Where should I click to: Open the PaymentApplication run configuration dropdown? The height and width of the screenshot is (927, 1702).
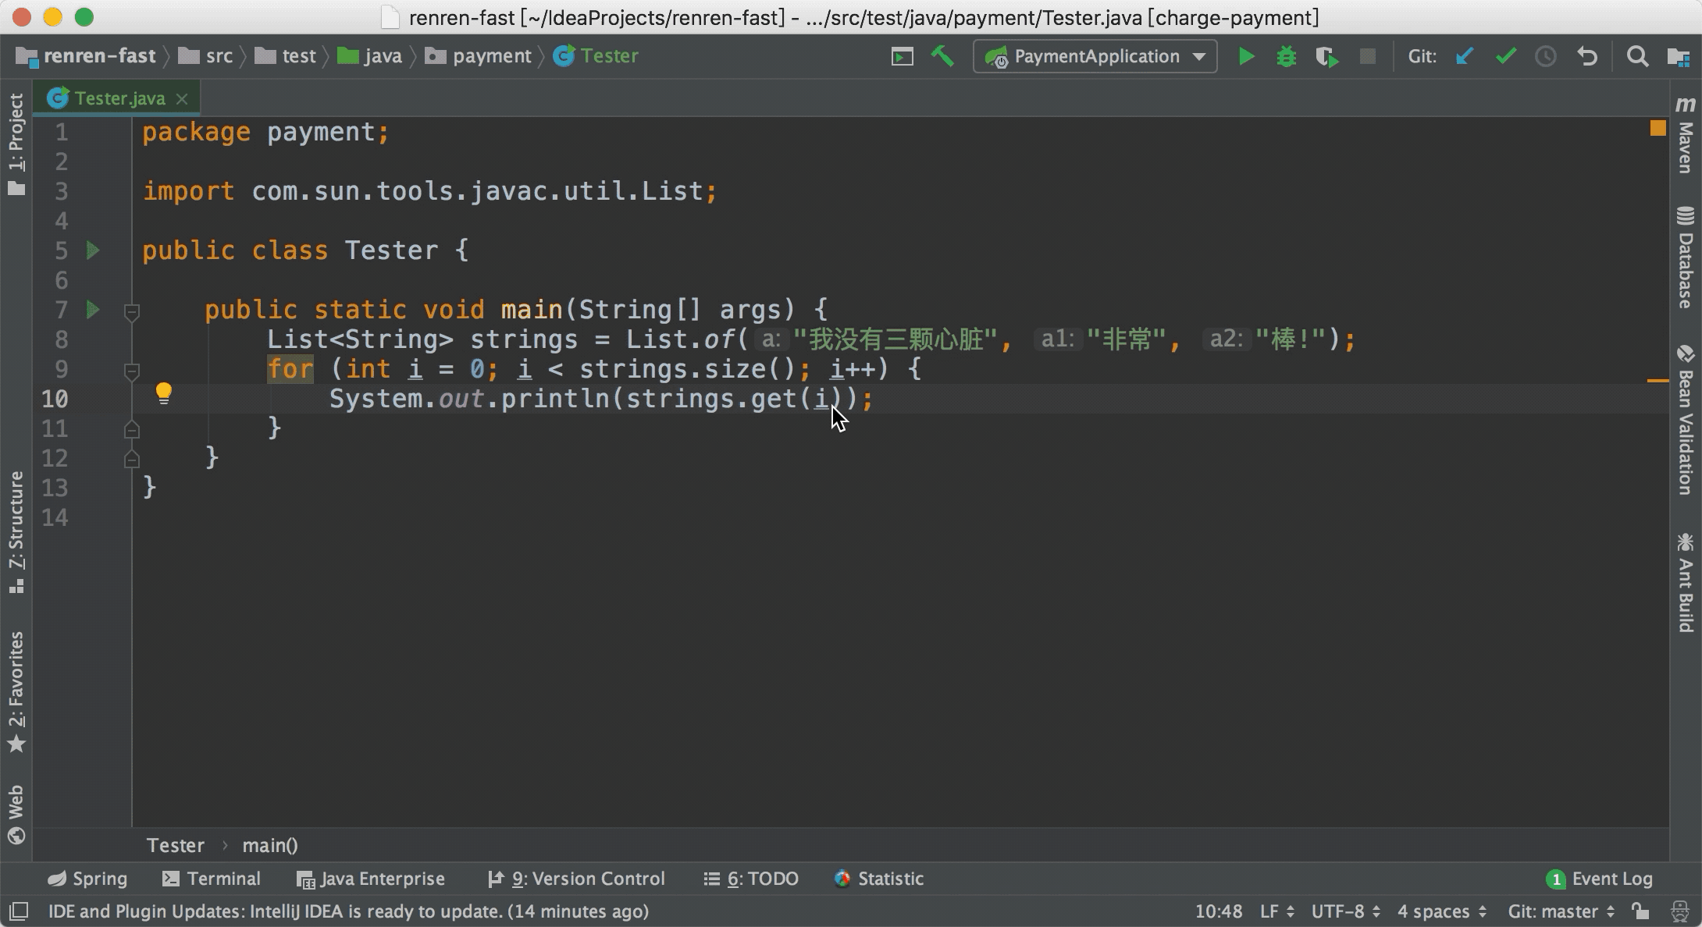coord(1095,56)
